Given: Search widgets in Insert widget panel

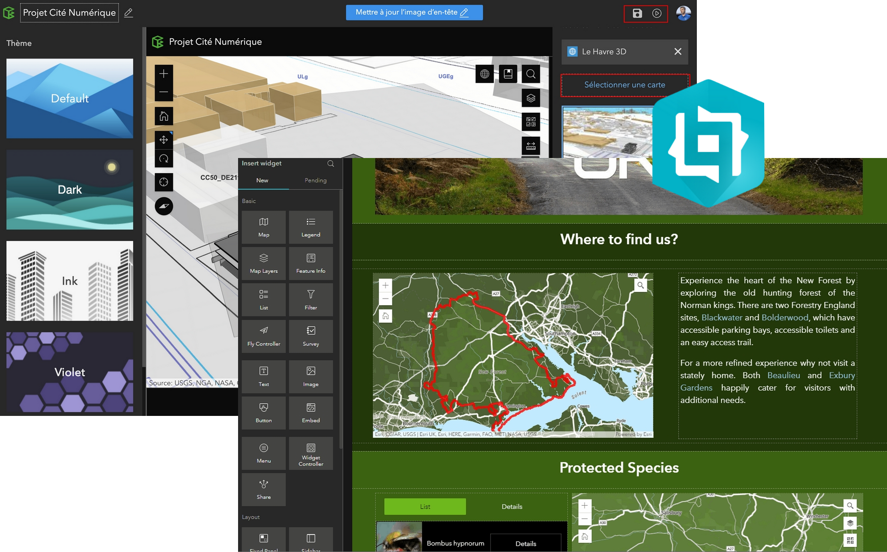Looking at the screenshot, I should click(x=330, y=164).
